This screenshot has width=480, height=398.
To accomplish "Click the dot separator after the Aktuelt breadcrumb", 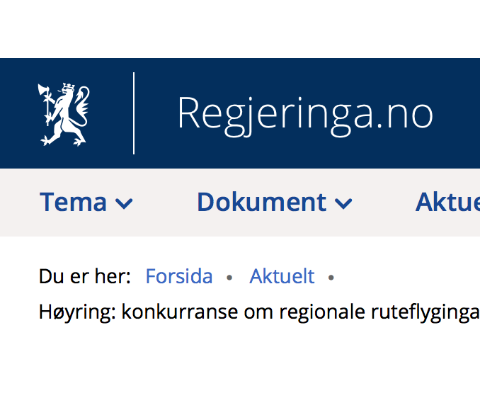I will [x=331, y=278].
